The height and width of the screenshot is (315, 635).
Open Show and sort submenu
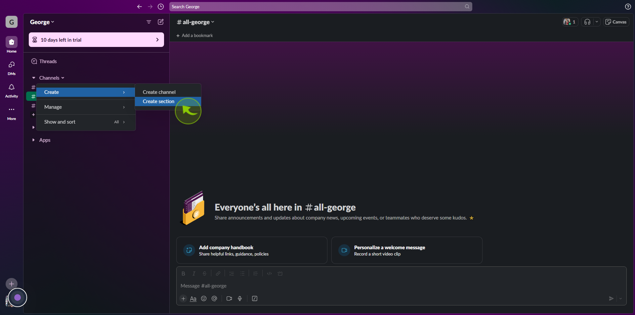(86, 122)
